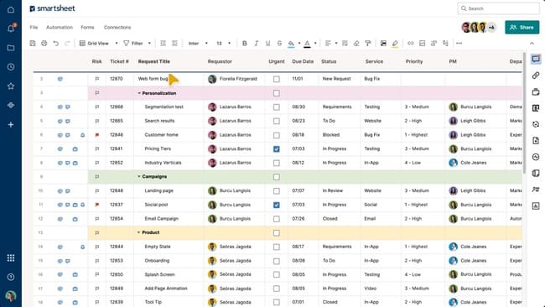
Task: Click the +6 collaborators badge
Action: click(491, 27)
